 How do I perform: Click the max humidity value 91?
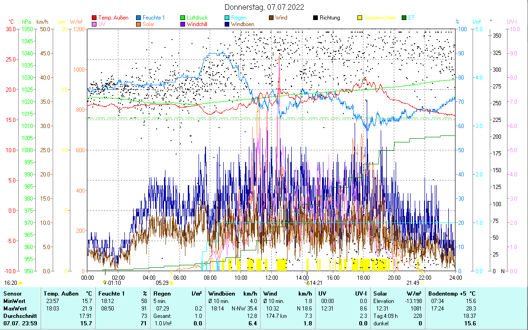[x=144, y=309]
